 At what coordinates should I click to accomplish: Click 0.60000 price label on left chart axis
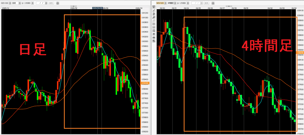tap(145, 41)
